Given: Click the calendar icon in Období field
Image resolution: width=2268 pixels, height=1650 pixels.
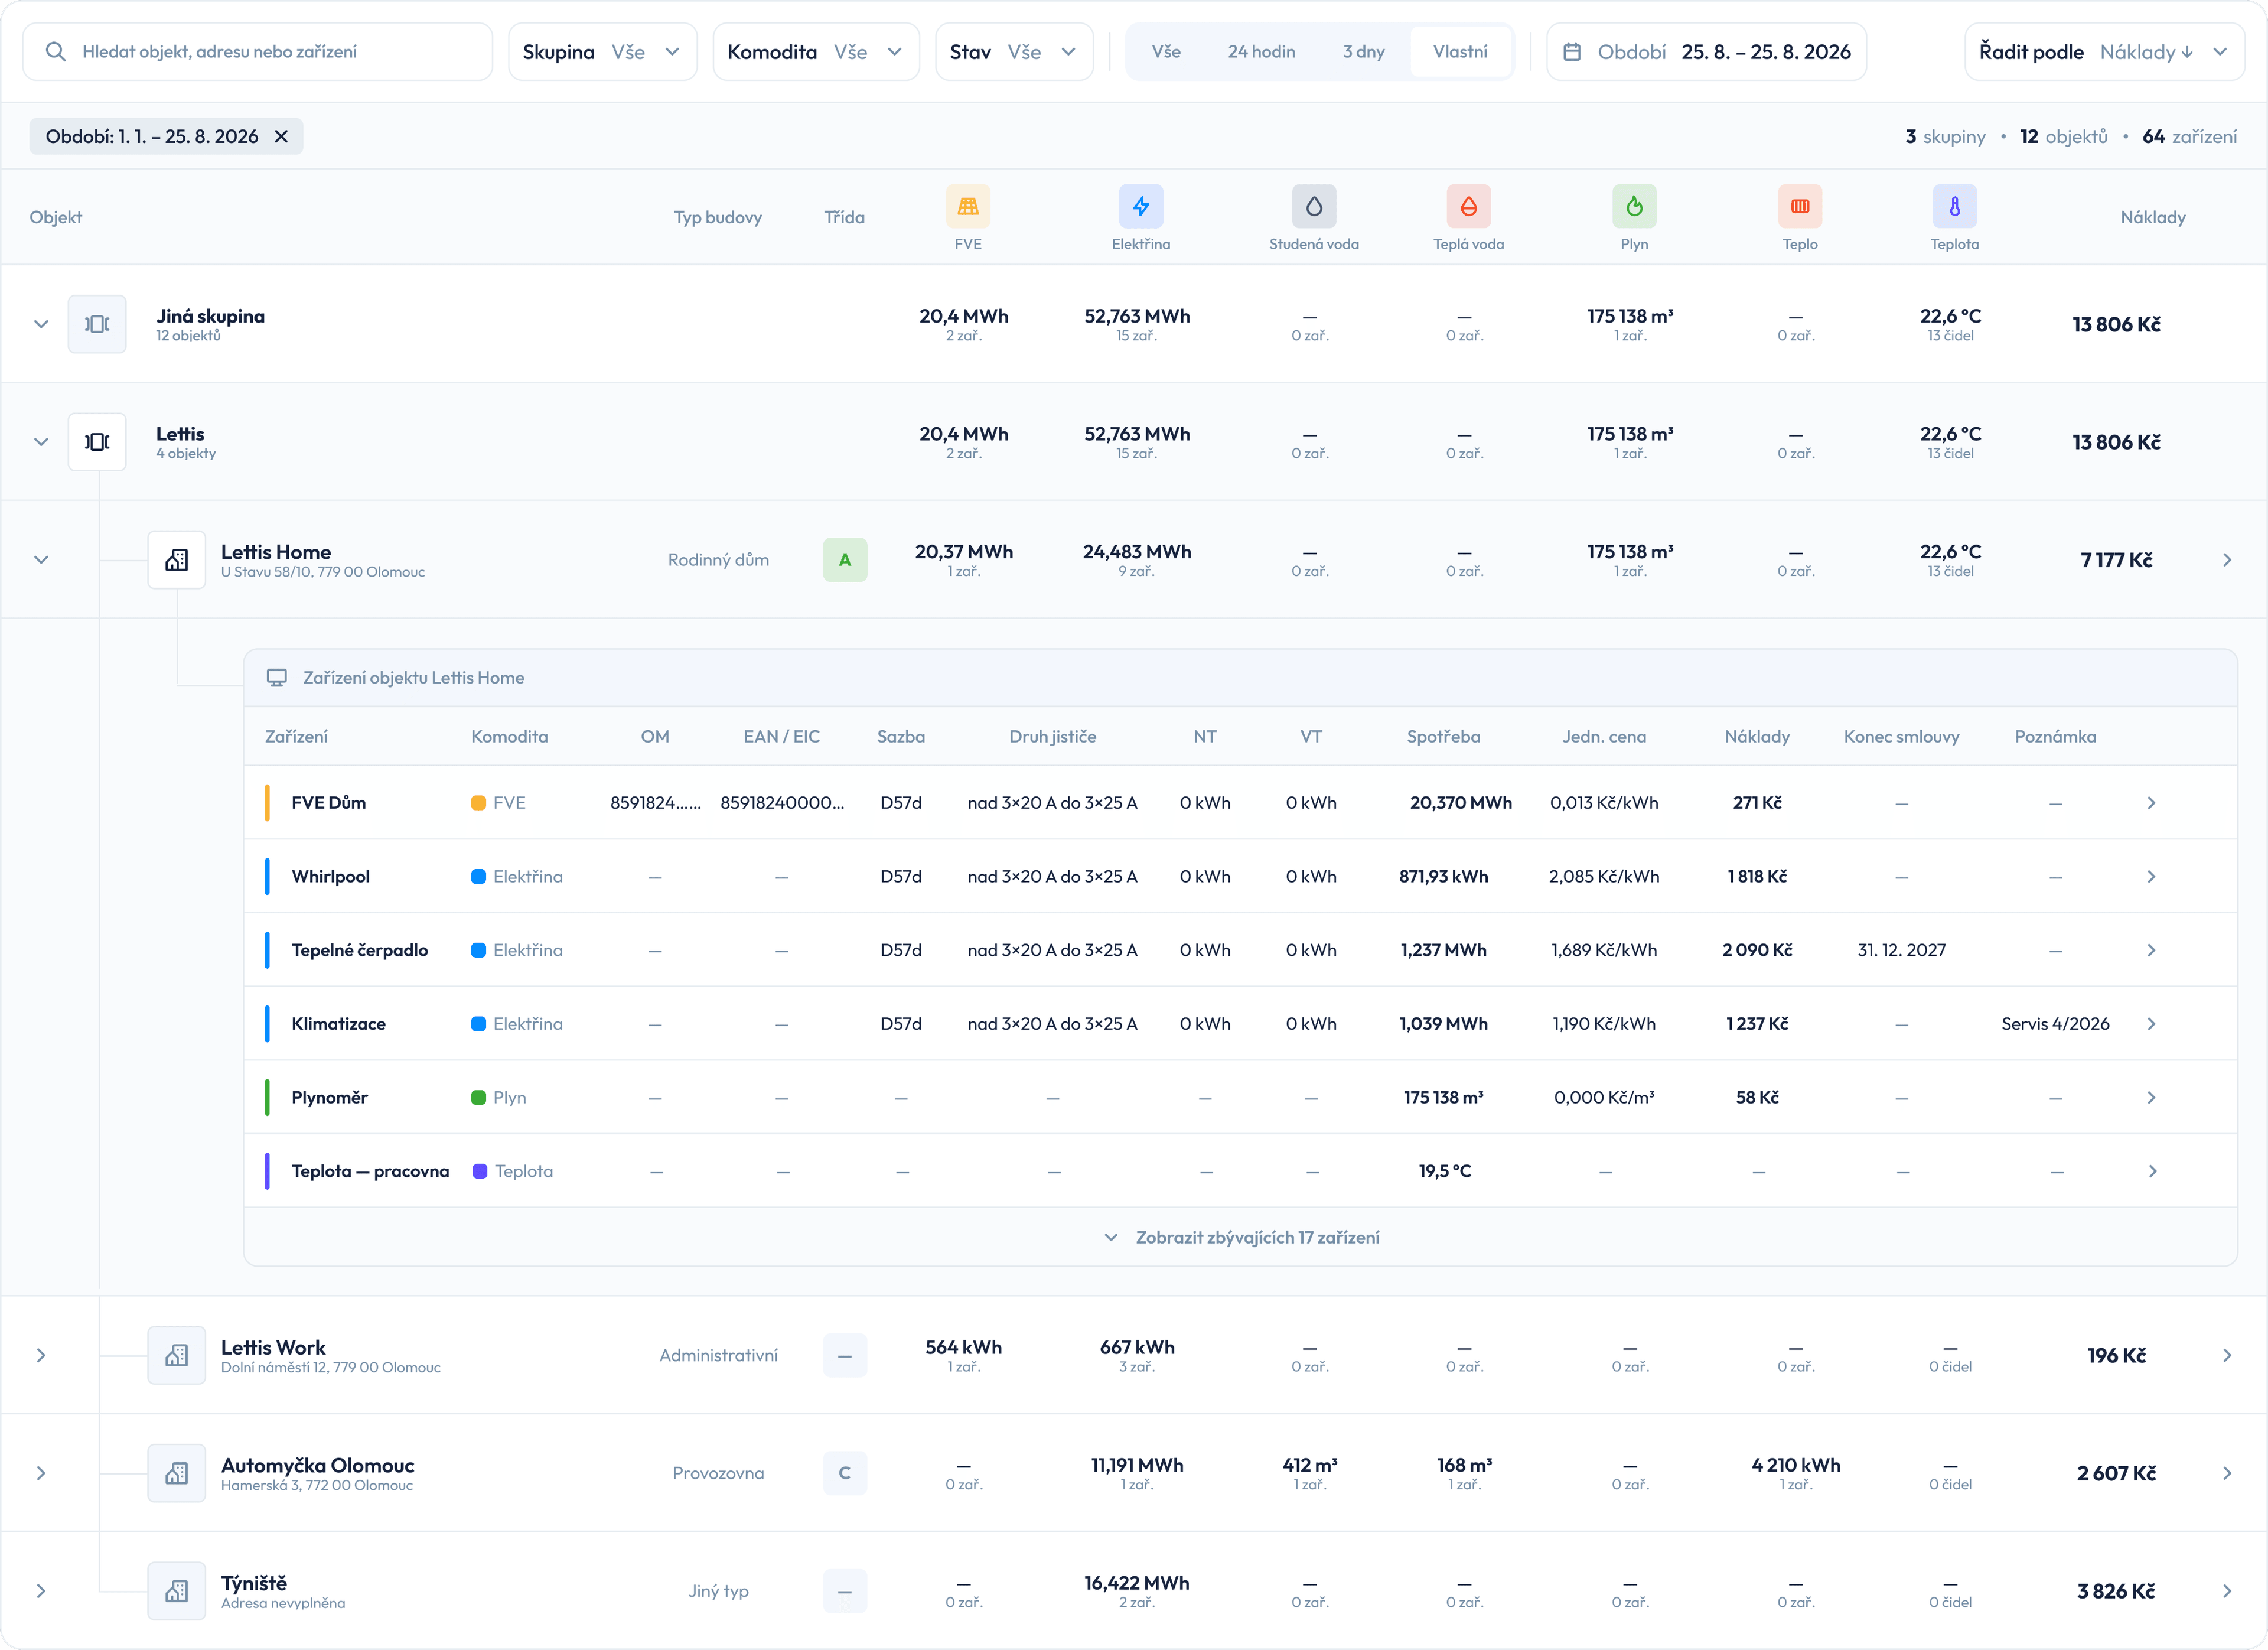Looking at the screenshot, I should point(1572,52).
